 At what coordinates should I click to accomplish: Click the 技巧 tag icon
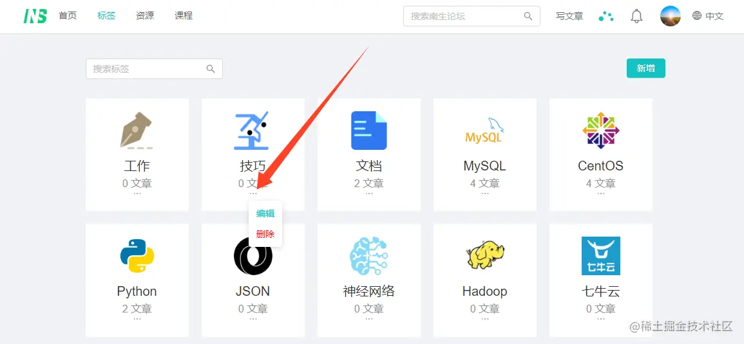click(253, 131)
